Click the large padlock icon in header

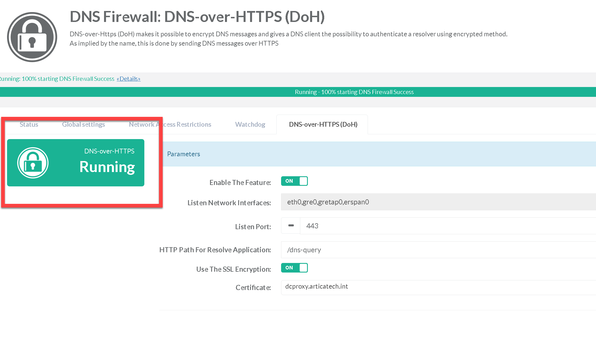32,37
